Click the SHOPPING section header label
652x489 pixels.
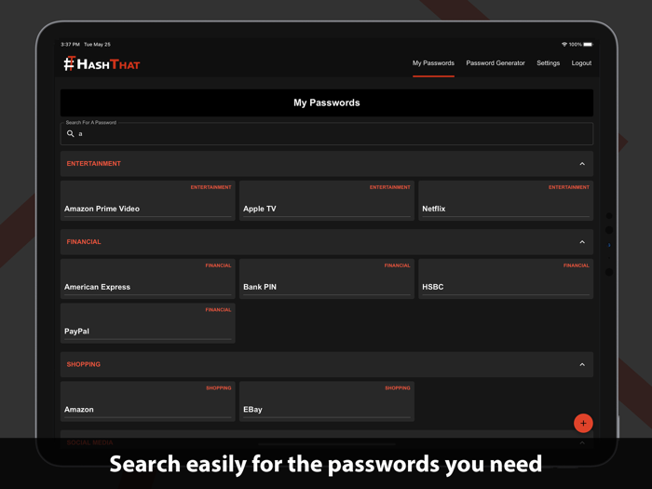point(84,365)
